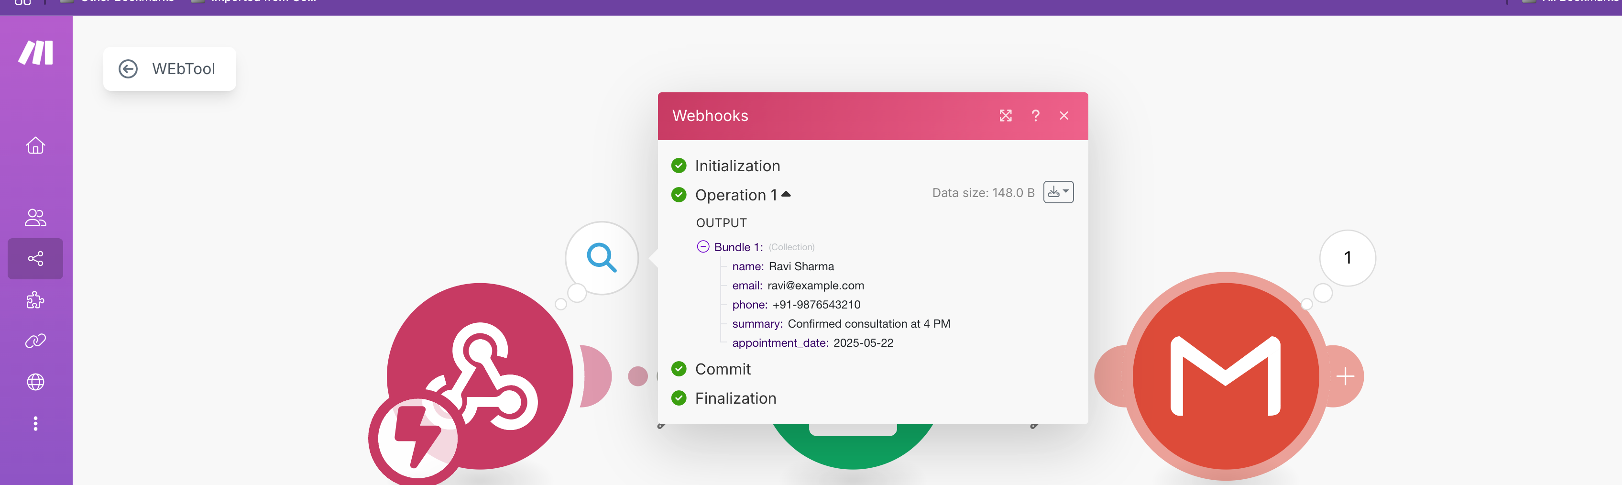
Task: Collapse Operation 1 with the arrow
Action: [786, 194]
